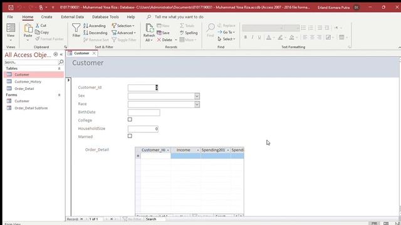Open the Customer form in Forms list
Screen dimensions: 401x225
tap(34, 101)
